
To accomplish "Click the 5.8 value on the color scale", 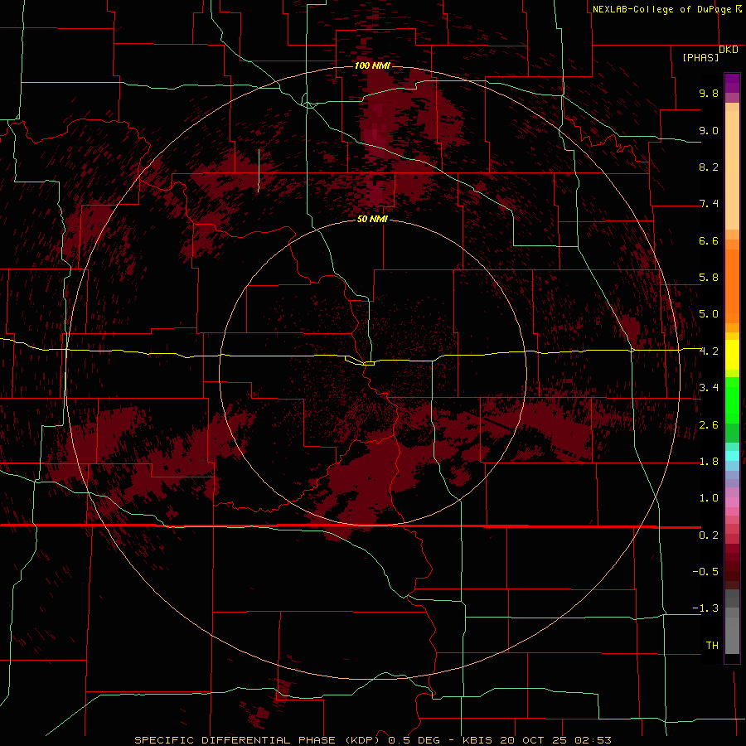I will pos(709,278).
